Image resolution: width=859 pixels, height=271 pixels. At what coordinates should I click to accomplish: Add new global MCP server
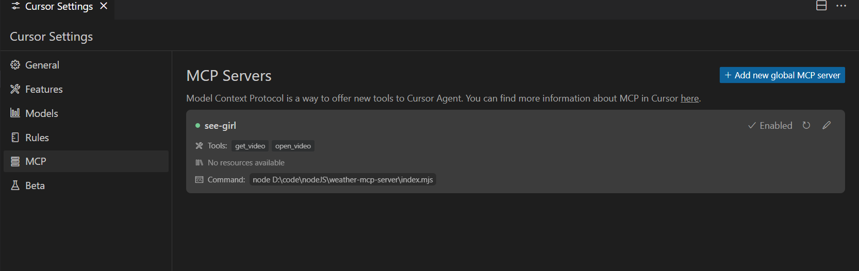click(x=782, y=75)
